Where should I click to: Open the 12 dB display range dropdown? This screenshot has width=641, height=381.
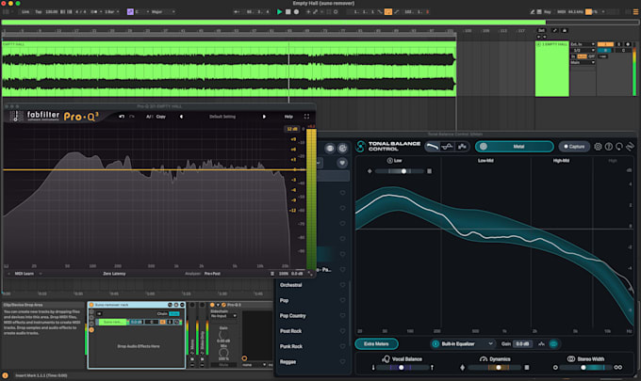pyautogui.click(x=292, y=129)
